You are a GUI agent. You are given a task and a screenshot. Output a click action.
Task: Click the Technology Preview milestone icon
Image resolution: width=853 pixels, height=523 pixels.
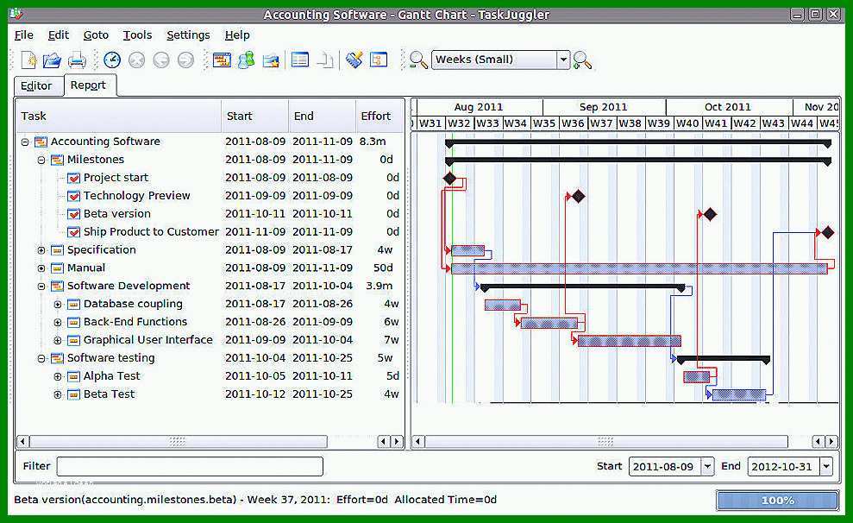pos(73,196)
